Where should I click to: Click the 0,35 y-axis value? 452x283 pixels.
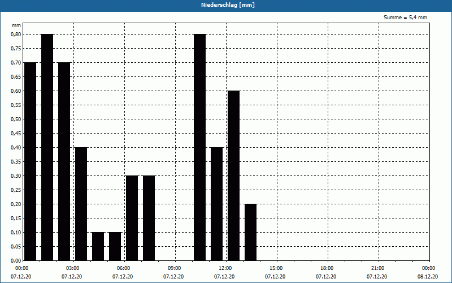click(16, 161)
